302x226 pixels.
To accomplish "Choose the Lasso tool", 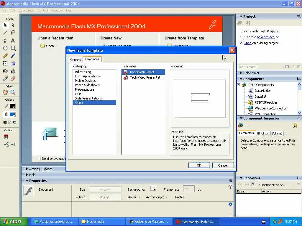I will [13, 32].
